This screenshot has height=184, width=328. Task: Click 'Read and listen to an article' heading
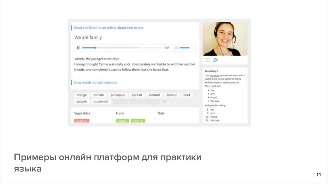[x=109, y=28]
